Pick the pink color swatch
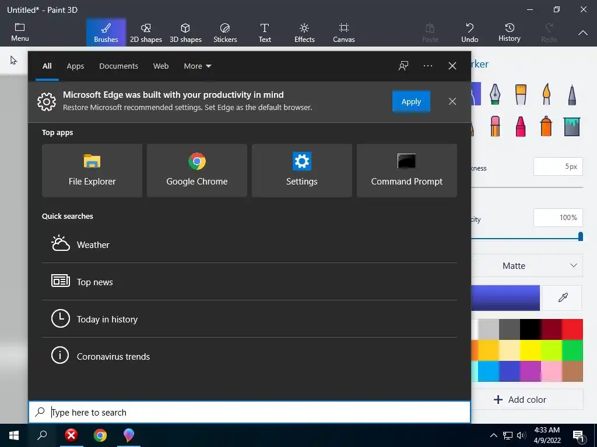This screenshot has width=597, height=447. 552,371
